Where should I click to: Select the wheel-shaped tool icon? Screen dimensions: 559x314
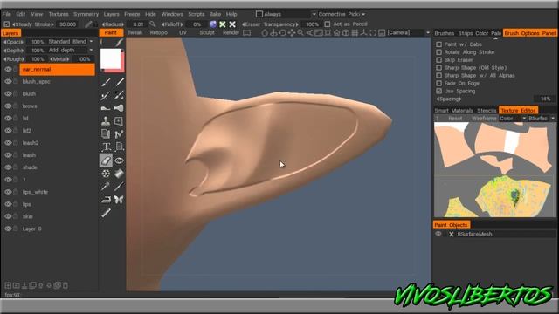(x=106, y=174)
